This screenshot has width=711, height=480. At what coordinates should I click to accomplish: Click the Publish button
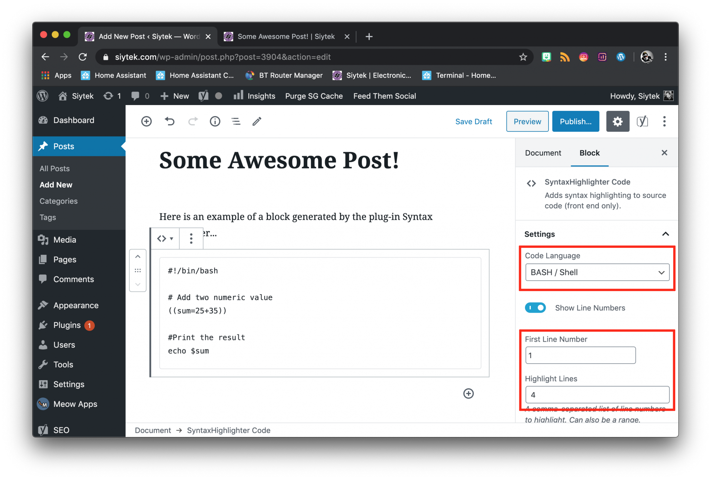click(x=575, y=121)
